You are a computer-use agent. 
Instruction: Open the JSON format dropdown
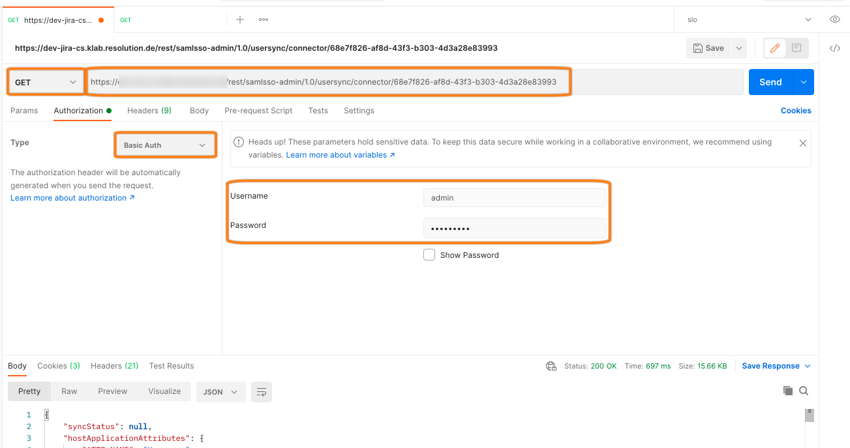point(220,392)
